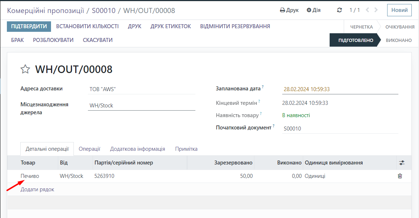Click Відмінити резервування button
The image size is (419, 218).
point(235,26)
